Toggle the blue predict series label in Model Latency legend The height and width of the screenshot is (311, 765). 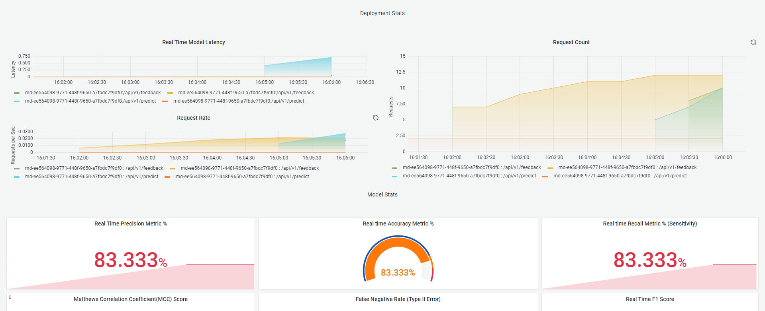point(90,101)
